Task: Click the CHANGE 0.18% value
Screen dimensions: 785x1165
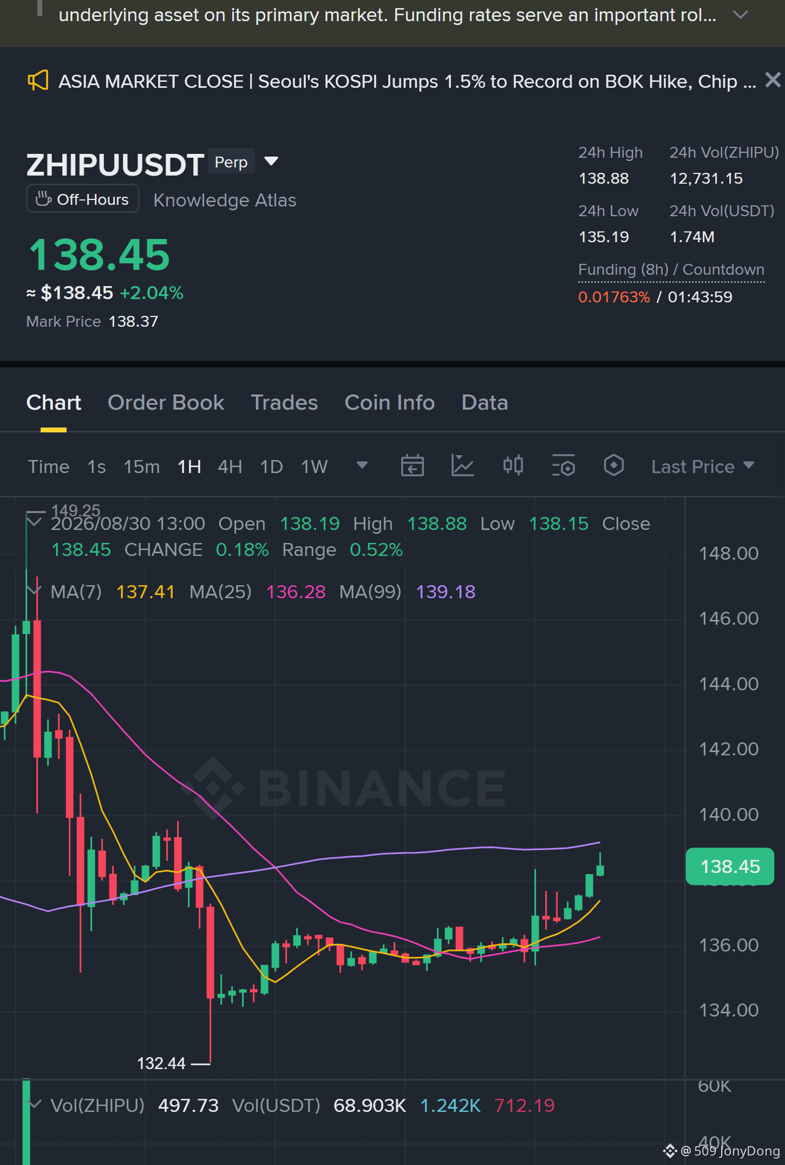Action: (x=242, y=549)
